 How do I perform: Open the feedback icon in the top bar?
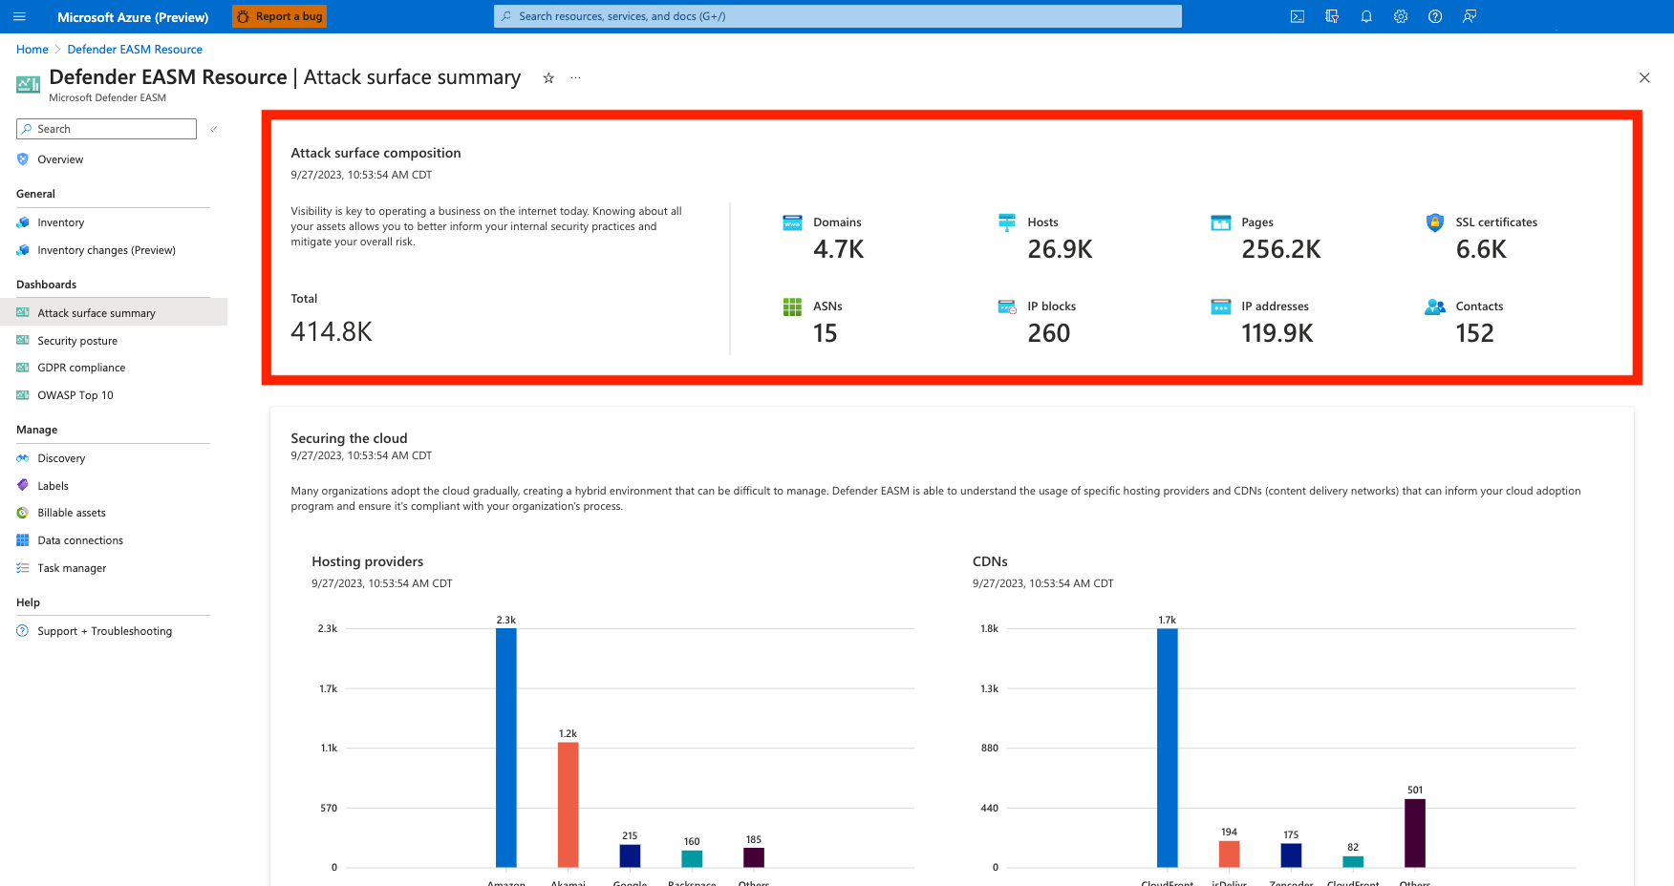(1469, 16)
